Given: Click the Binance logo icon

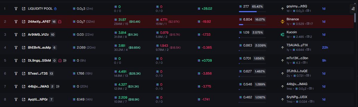Looking at the screenshot, I should point(282,22).
